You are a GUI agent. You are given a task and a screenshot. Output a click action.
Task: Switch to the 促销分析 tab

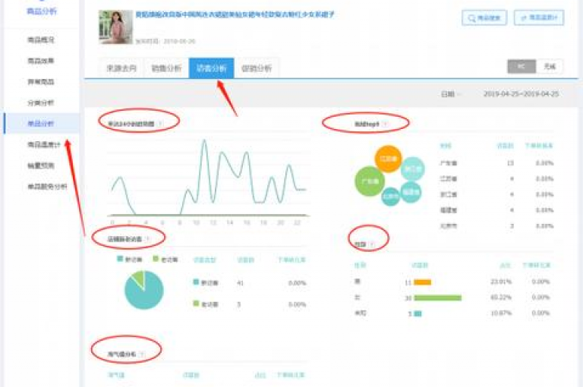[x=257, y=68]
